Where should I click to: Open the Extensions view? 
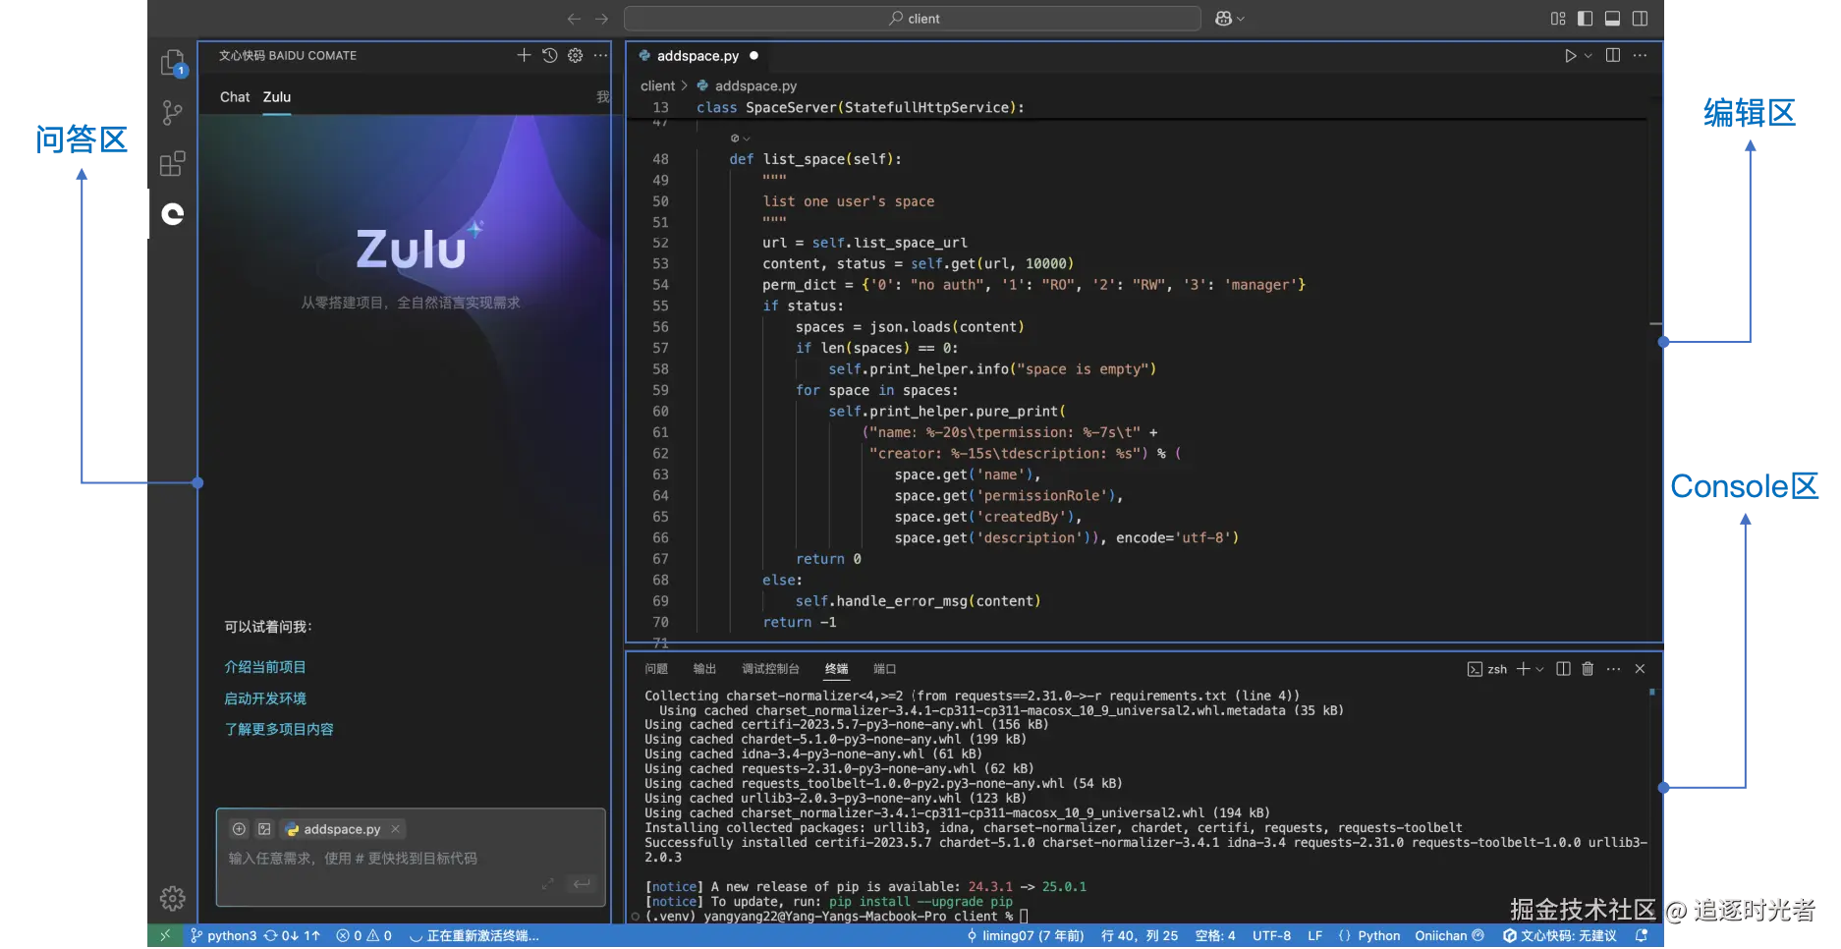coord(172,163)
